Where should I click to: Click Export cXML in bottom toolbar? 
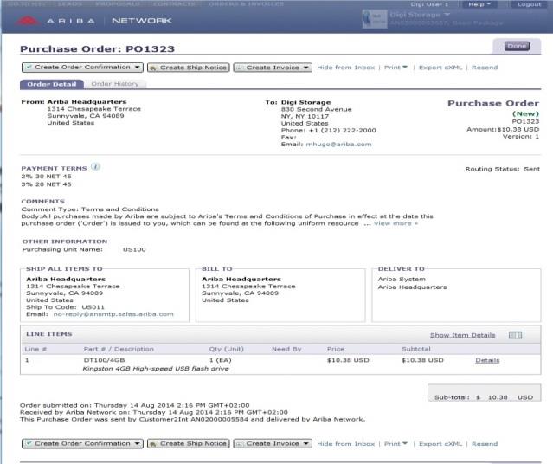click(440, 444)
